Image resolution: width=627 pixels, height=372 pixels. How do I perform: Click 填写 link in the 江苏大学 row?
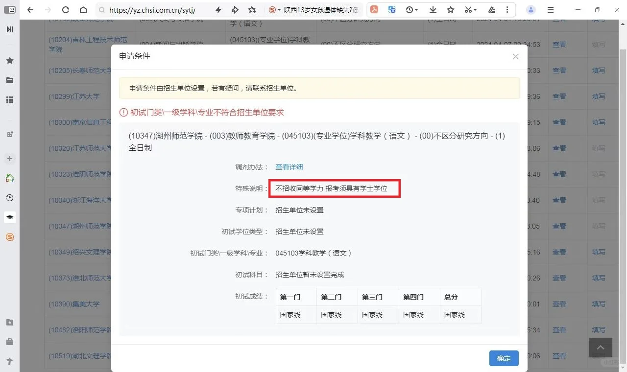[599, 96]
